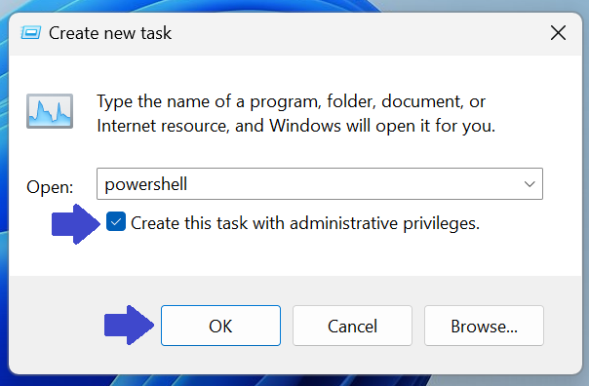Expand the Open combo box dropdown arrow

click(x=530, y=184)
